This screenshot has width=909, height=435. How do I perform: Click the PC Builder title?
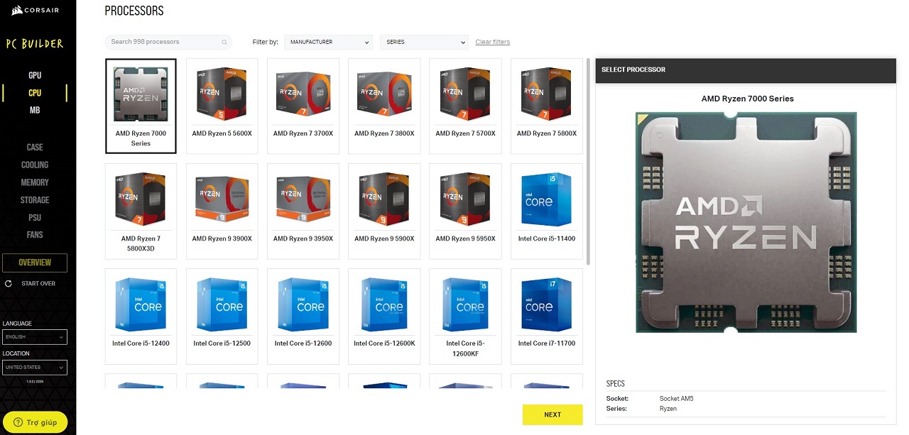click(x=35, y=44)
